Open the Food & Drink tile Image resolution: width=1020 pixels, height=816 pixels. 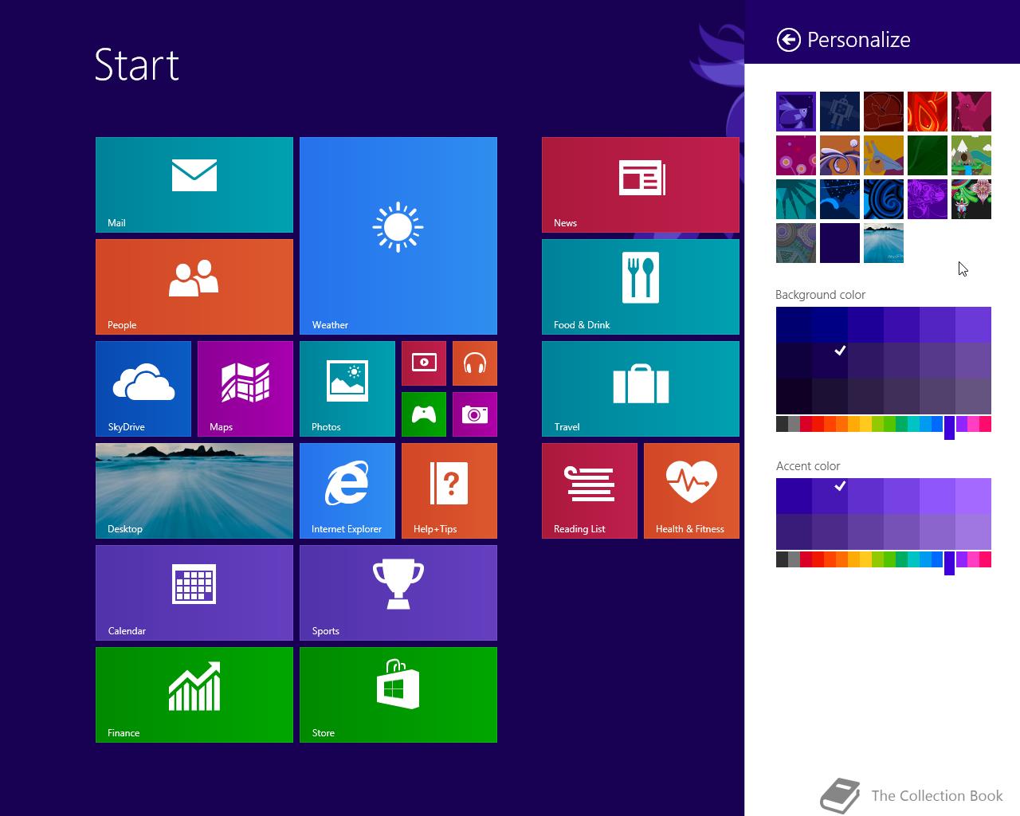[641, 287]
